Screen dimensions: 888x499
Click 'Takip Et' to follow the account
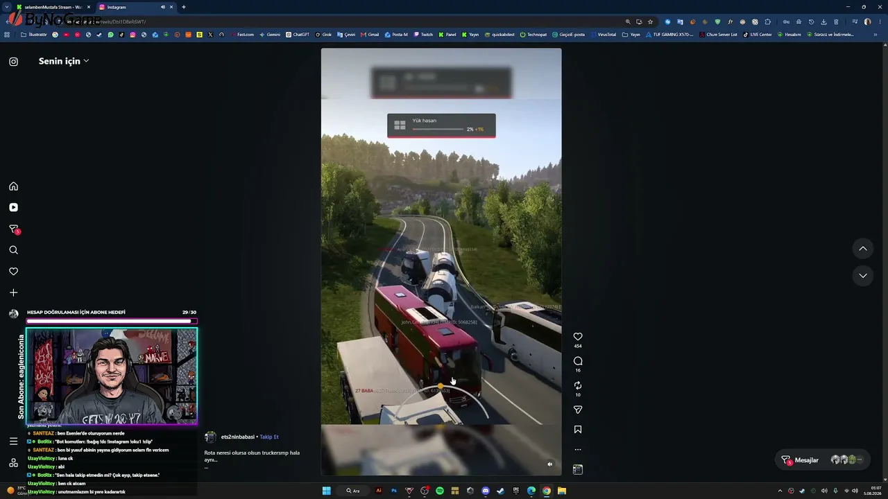(x=269, y=437)
